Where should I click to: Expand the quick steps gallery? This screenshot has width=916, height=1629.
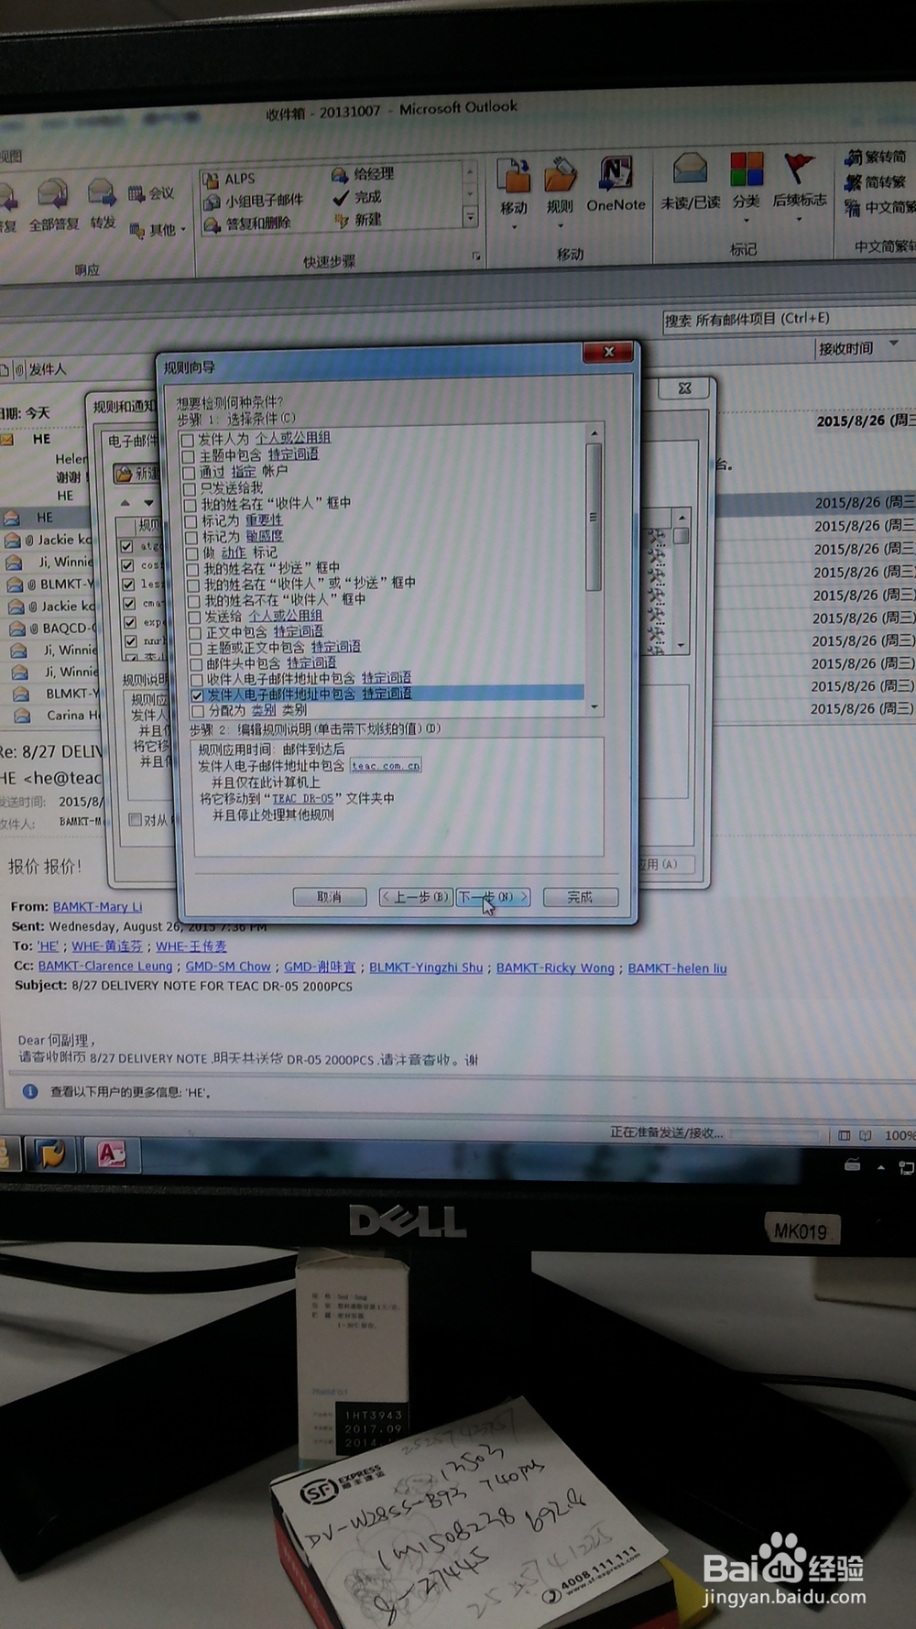click(470, 217)
